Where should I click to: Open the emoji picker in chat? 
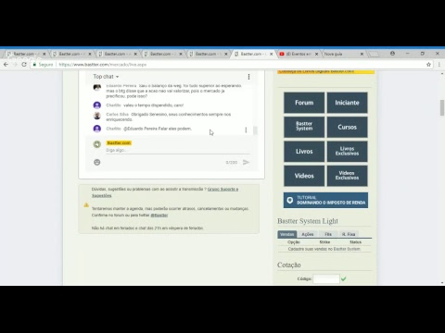[97, 162]
